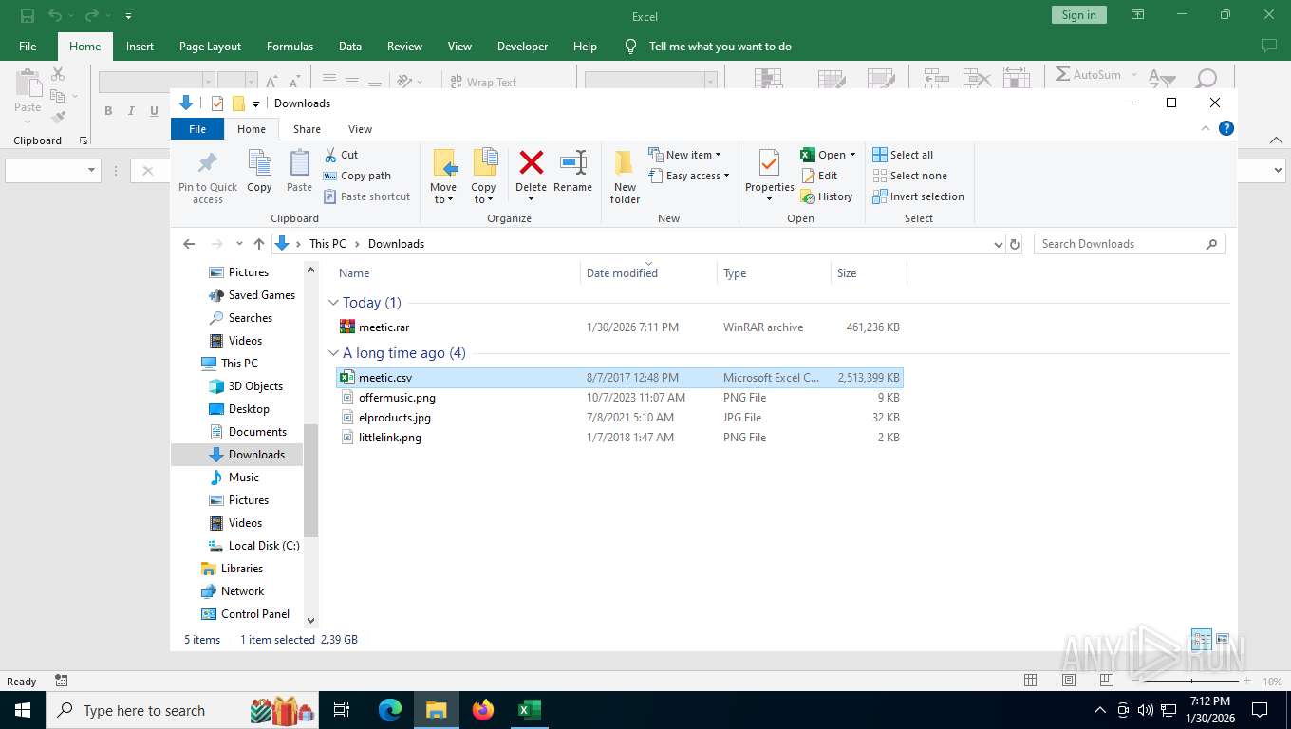Click Select all command

click(903, 155)
